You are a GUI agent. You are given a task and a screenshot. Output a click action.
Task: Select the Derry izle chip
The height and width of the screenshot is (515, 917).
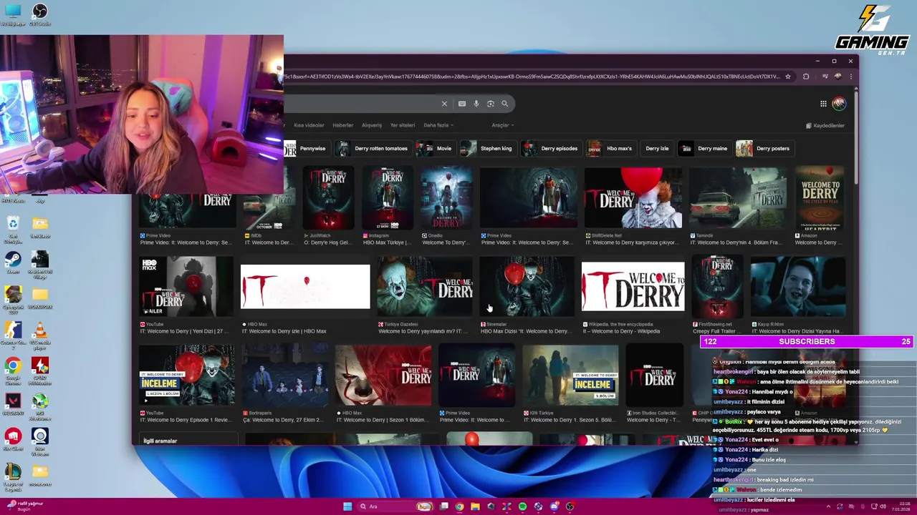pyautogui.click(x=657, y=149)
